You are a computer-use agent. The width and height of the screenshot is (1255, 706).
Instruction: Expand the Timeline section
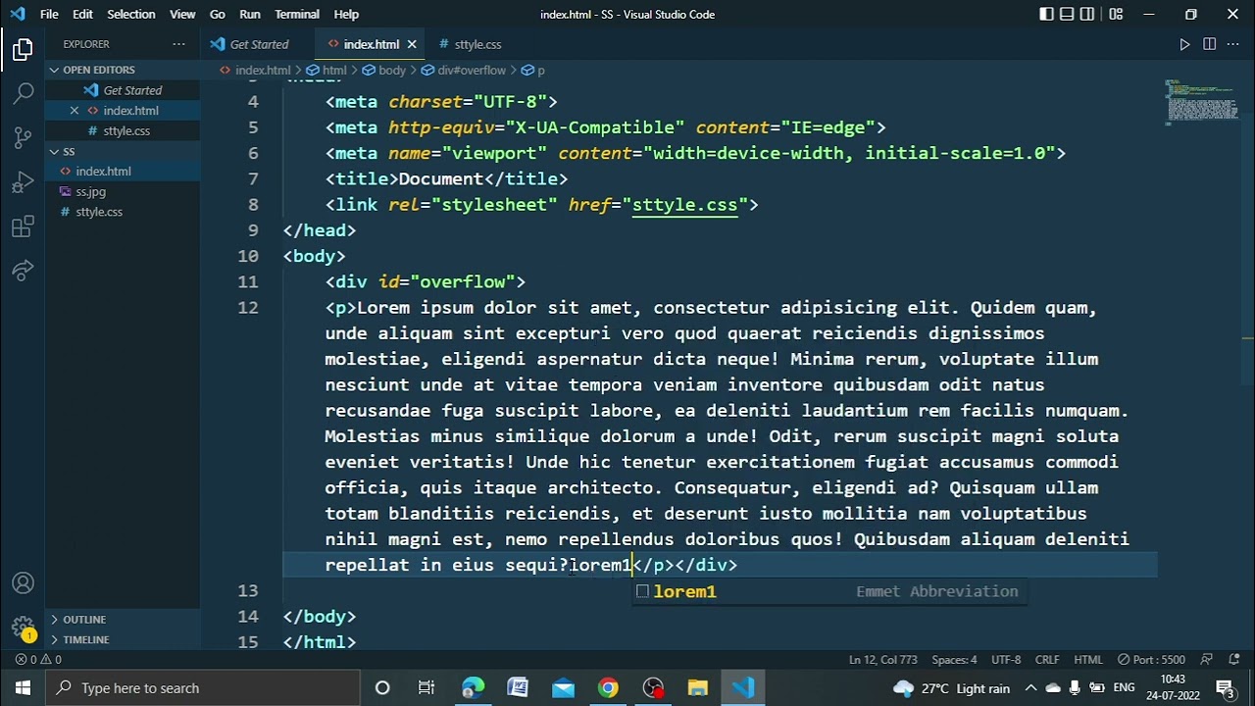click(x=86, y=639)
